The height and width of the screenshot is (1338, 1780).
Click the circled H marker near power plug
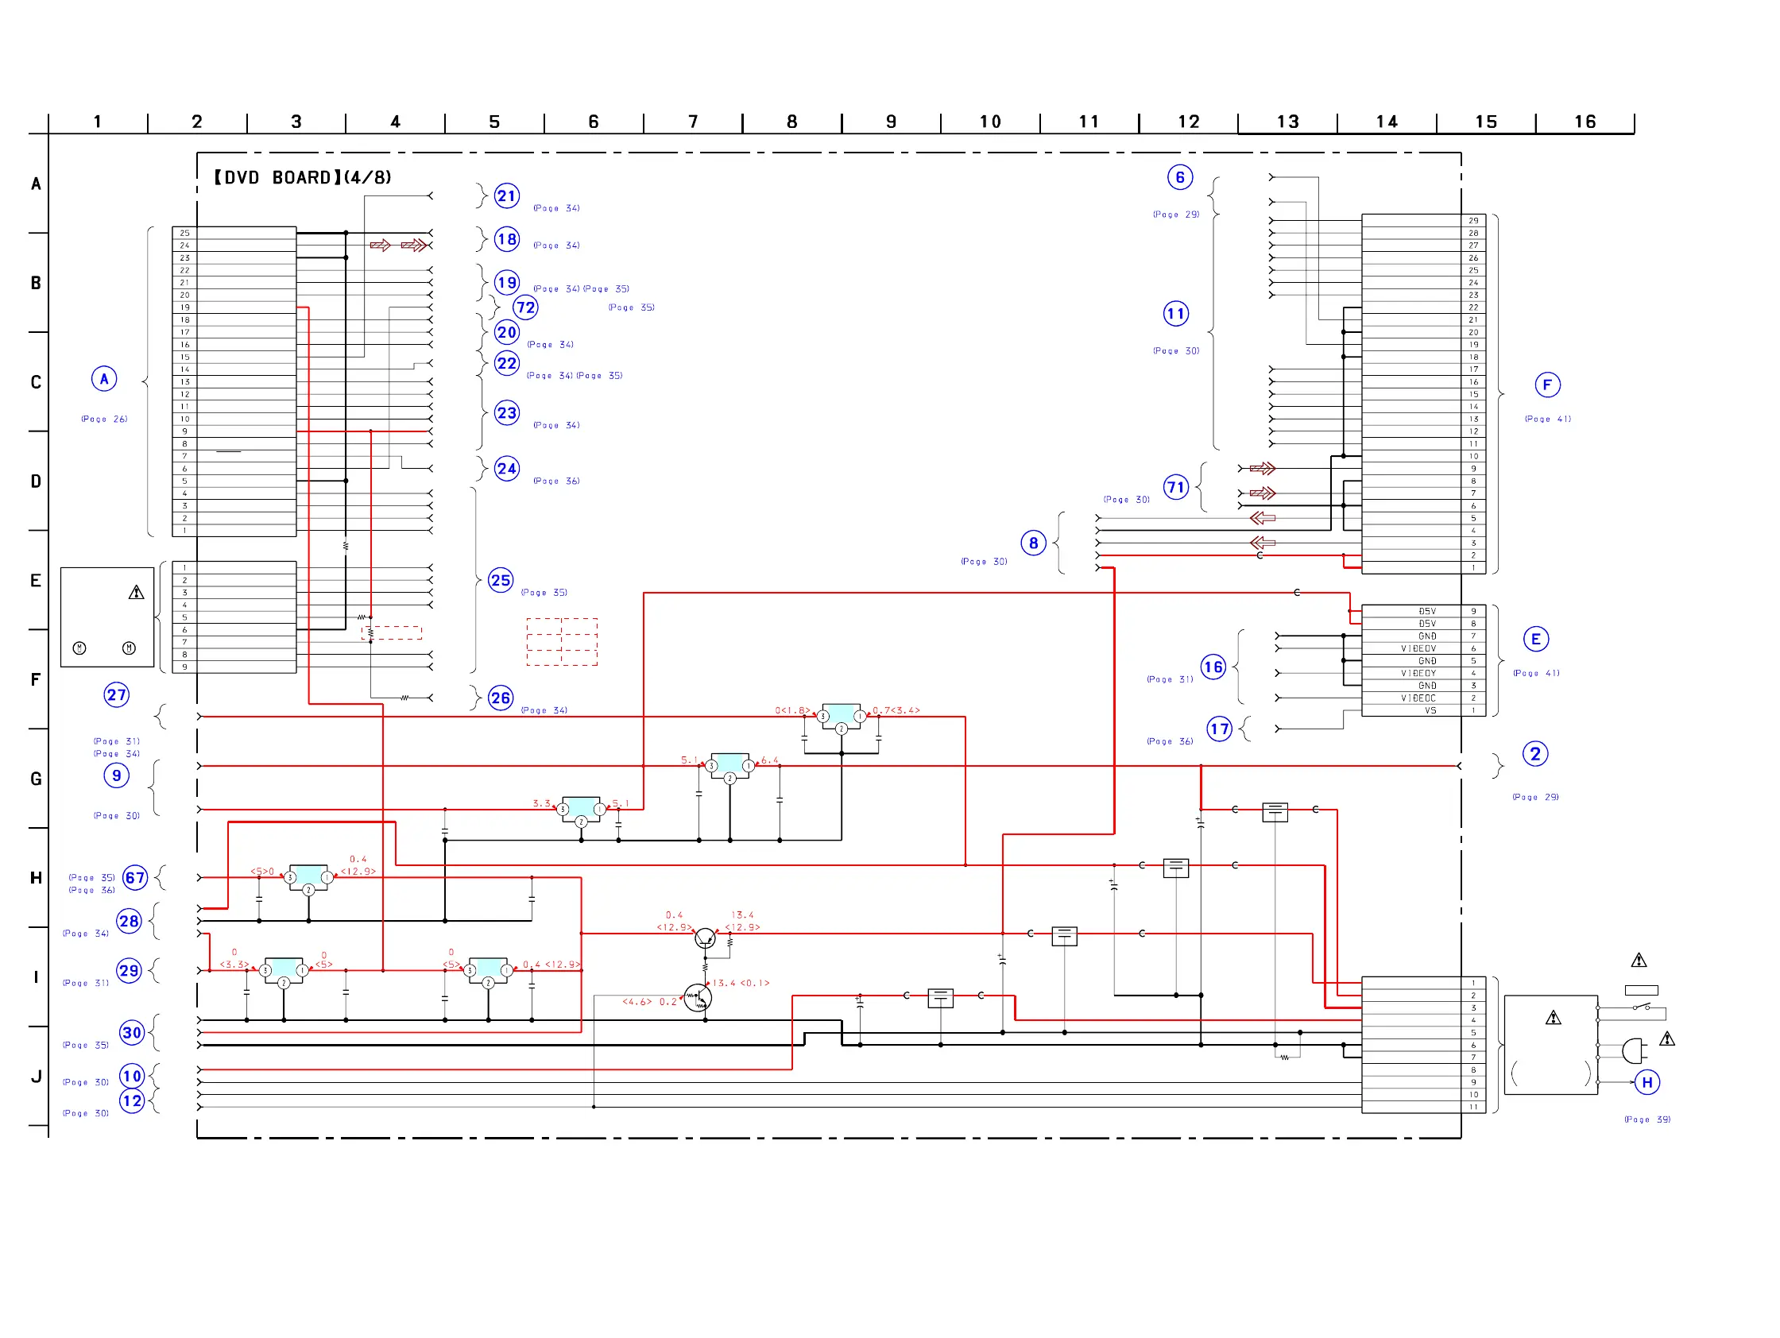pos(1646,1083)
